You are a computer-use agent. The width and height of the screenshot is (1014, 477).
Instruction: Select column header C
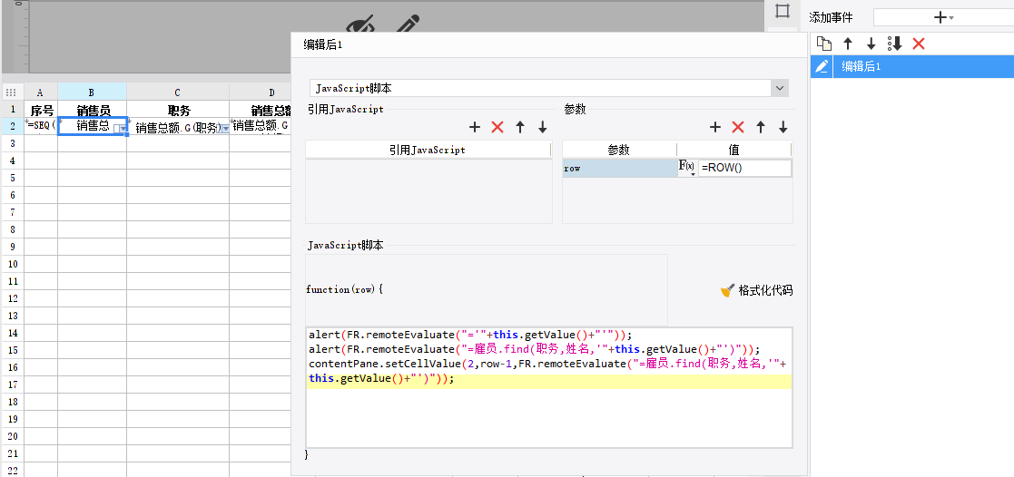[177, 92]
